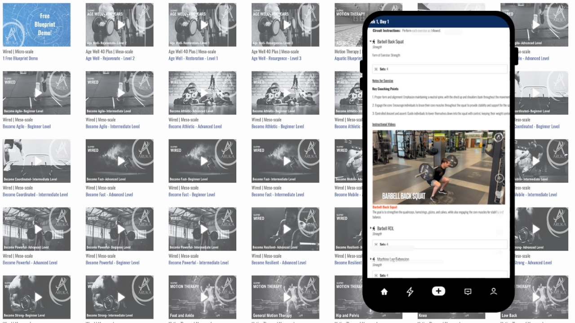Viewport: 575px width, 323px height.
Task: Open the profile person icon in phone nav
Action: coord(493,292)
